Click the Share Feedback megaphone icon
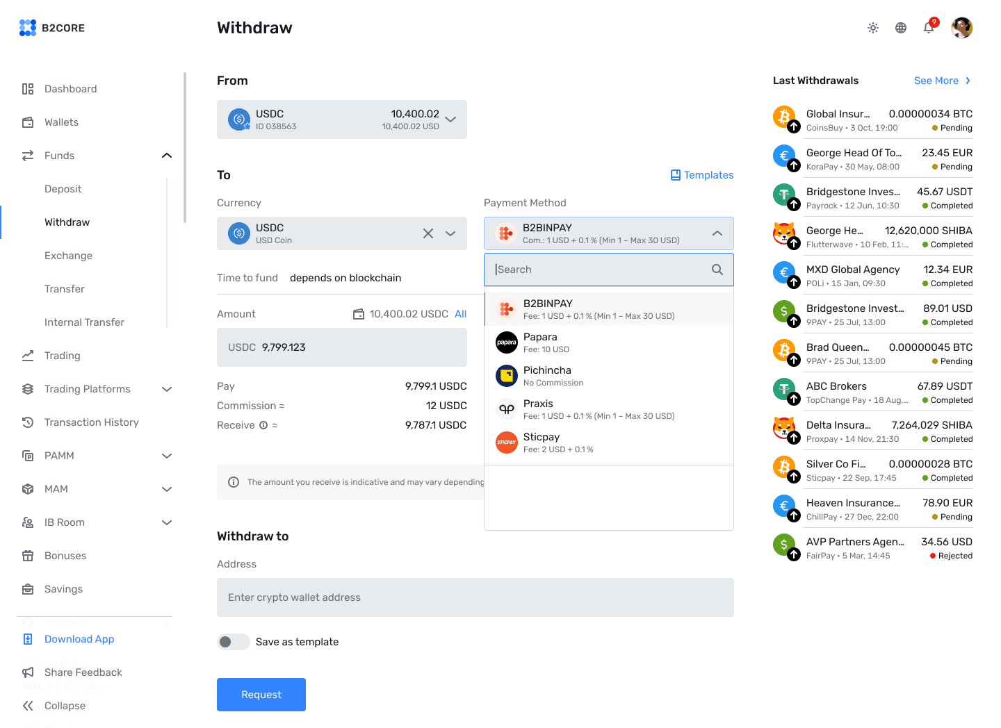1001x728 pixels. [28, 672]
